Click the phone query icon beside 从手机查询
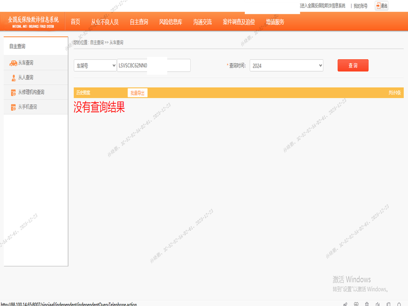The height and width of the screenshot is (306, 408). (13, 107)
